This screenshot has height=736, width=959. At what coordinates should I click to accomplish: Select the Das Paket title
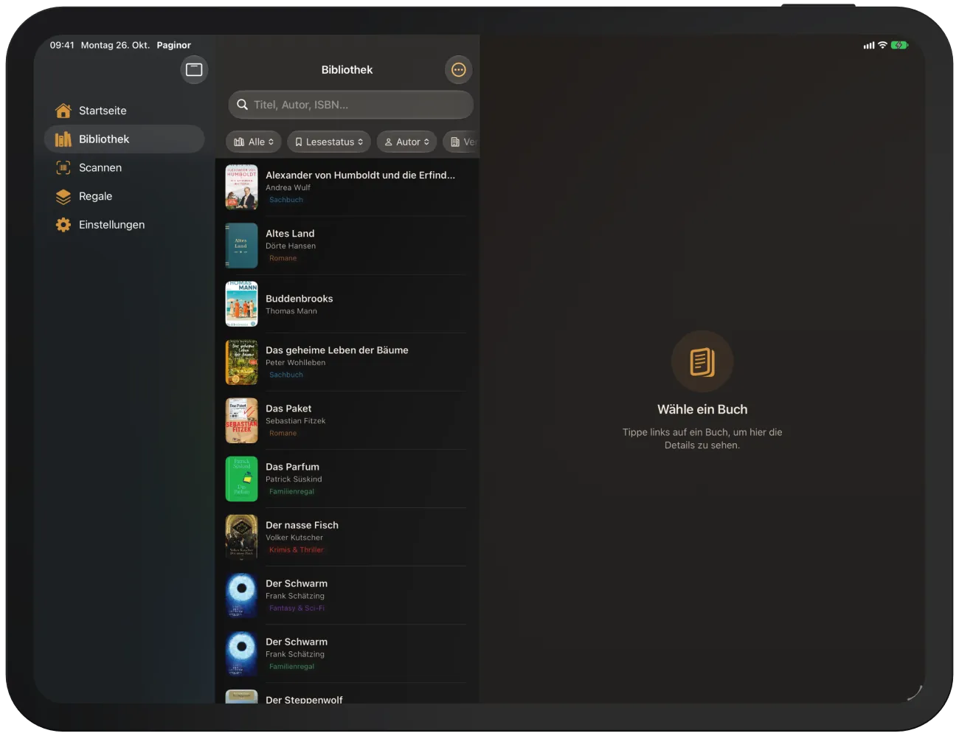pos(288,409)
